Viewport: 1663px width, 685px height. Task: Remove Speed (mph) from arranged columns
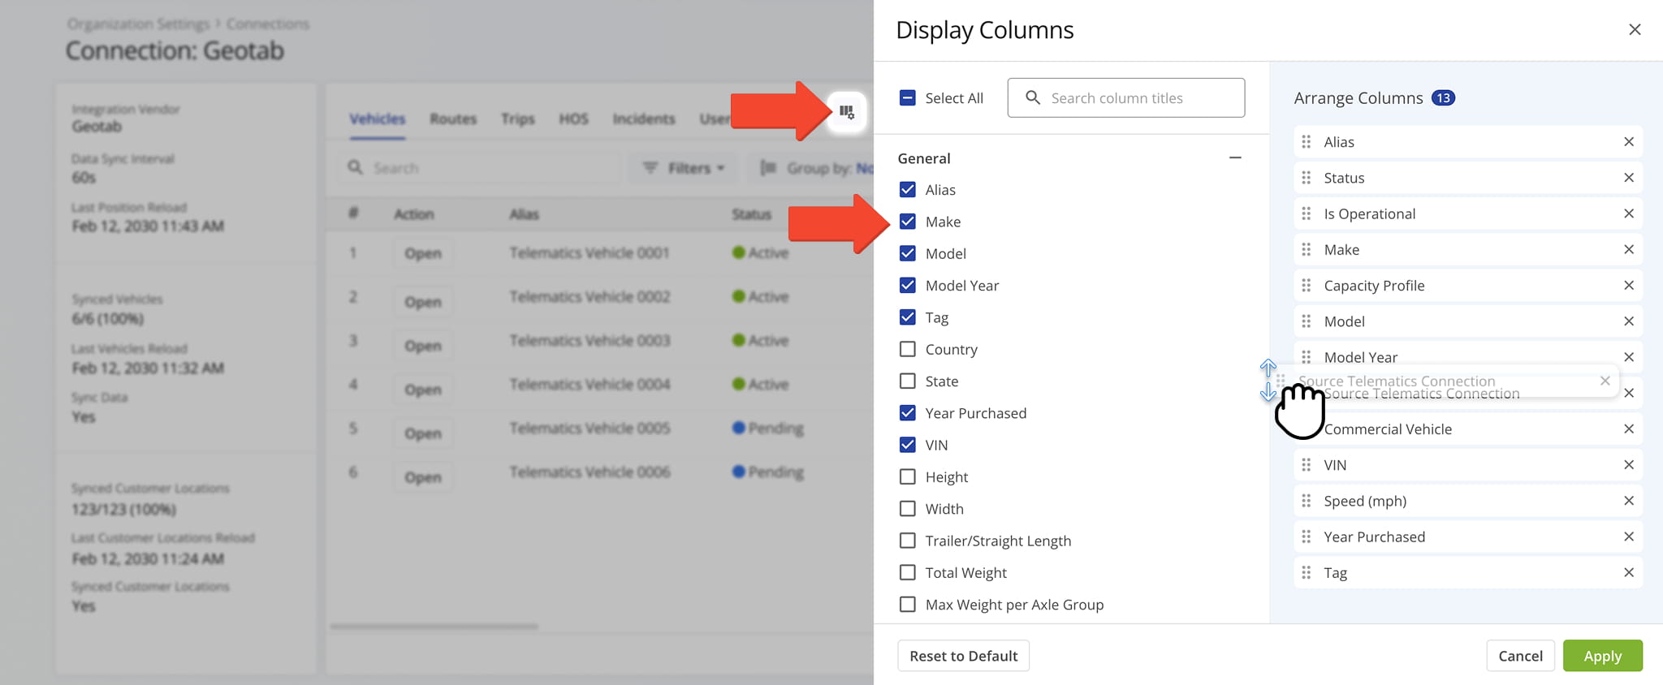click(x=1628, y=501)
